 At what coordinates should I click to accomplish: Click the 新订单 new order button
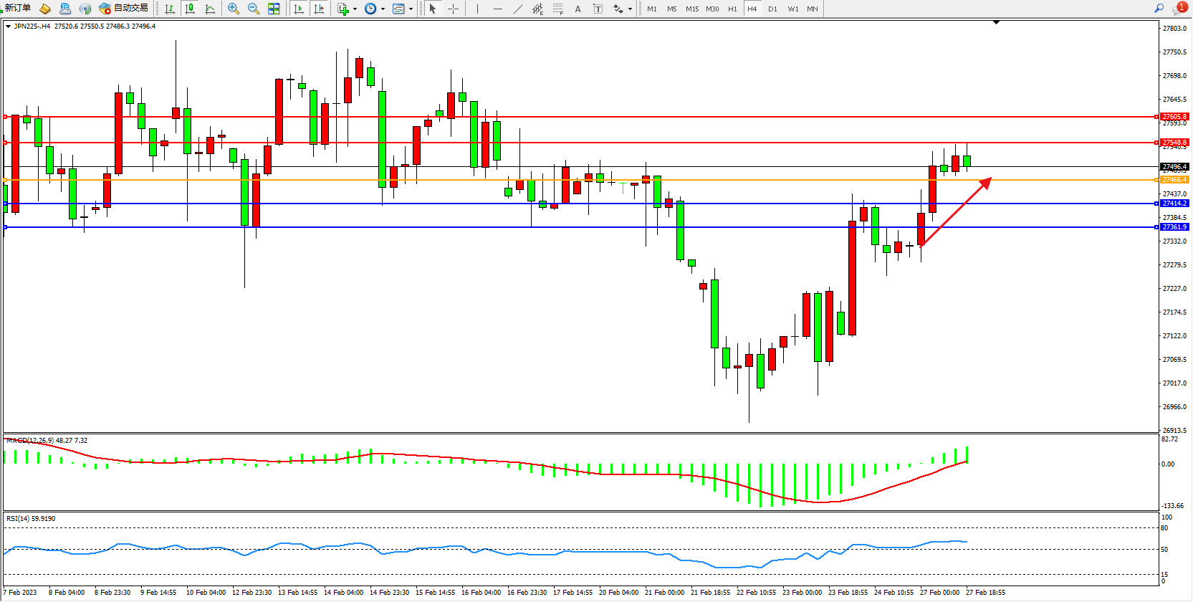[17, 9]
